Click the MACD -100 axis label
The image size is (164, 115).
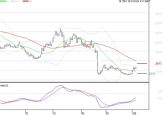(159, 99)
